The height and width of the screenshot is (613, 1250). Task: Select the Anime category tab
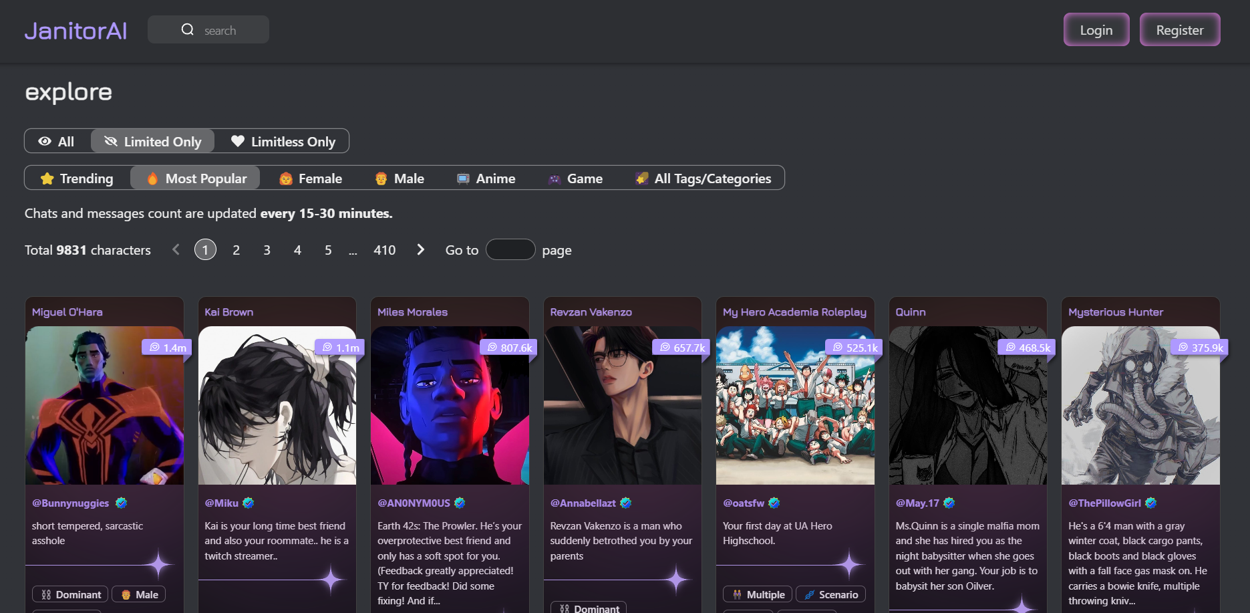click(x=486, y=178)
